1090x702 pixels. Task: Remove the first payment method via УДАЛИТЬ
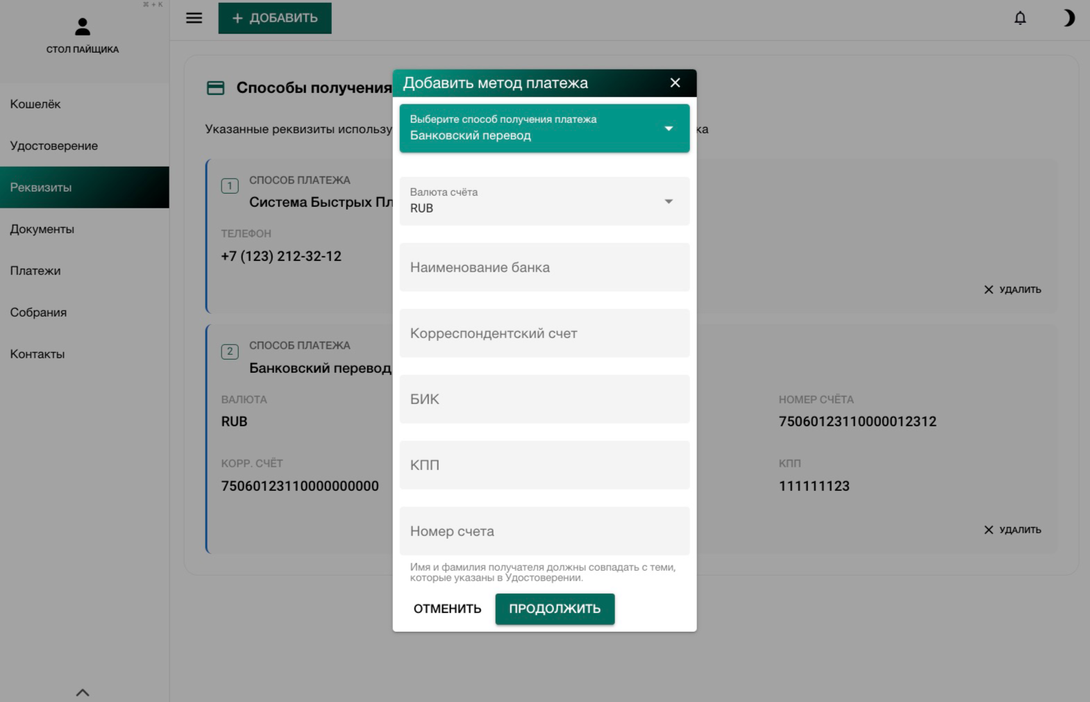tap(1012, 290)
